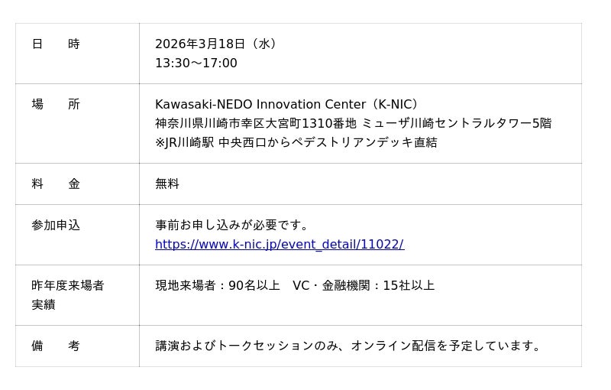
Task: Click the 無料 fee value
Action: (167, 184)
